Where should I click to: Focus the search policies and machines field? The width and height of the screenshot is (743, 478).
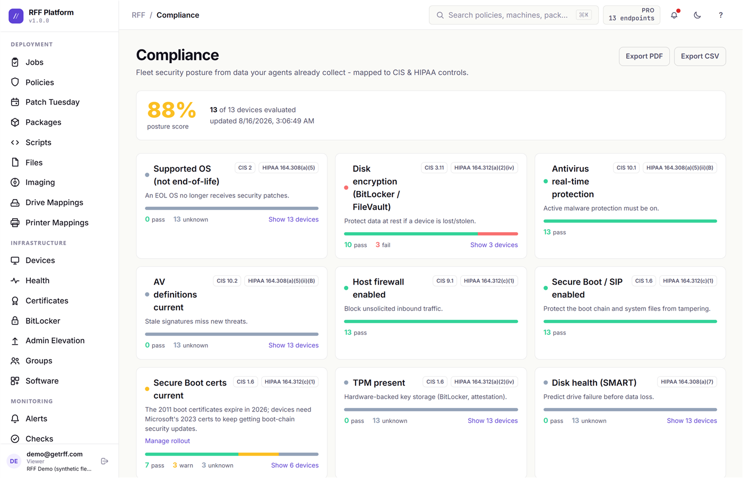[514, 15]
